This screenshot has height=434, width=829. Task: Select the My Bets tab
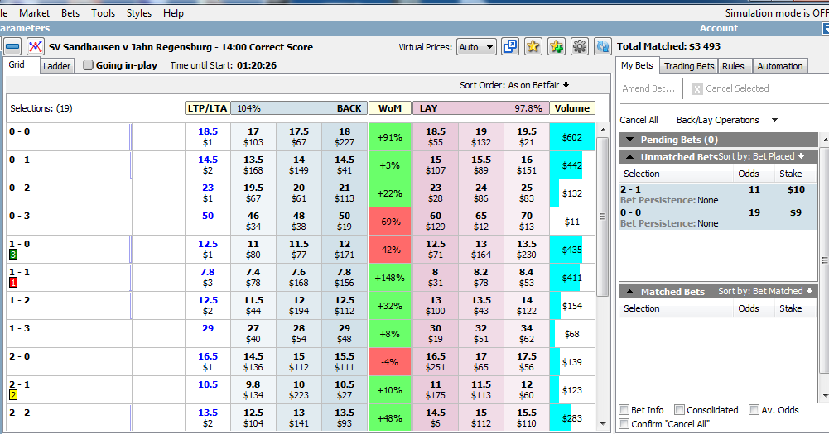(637, 65)
